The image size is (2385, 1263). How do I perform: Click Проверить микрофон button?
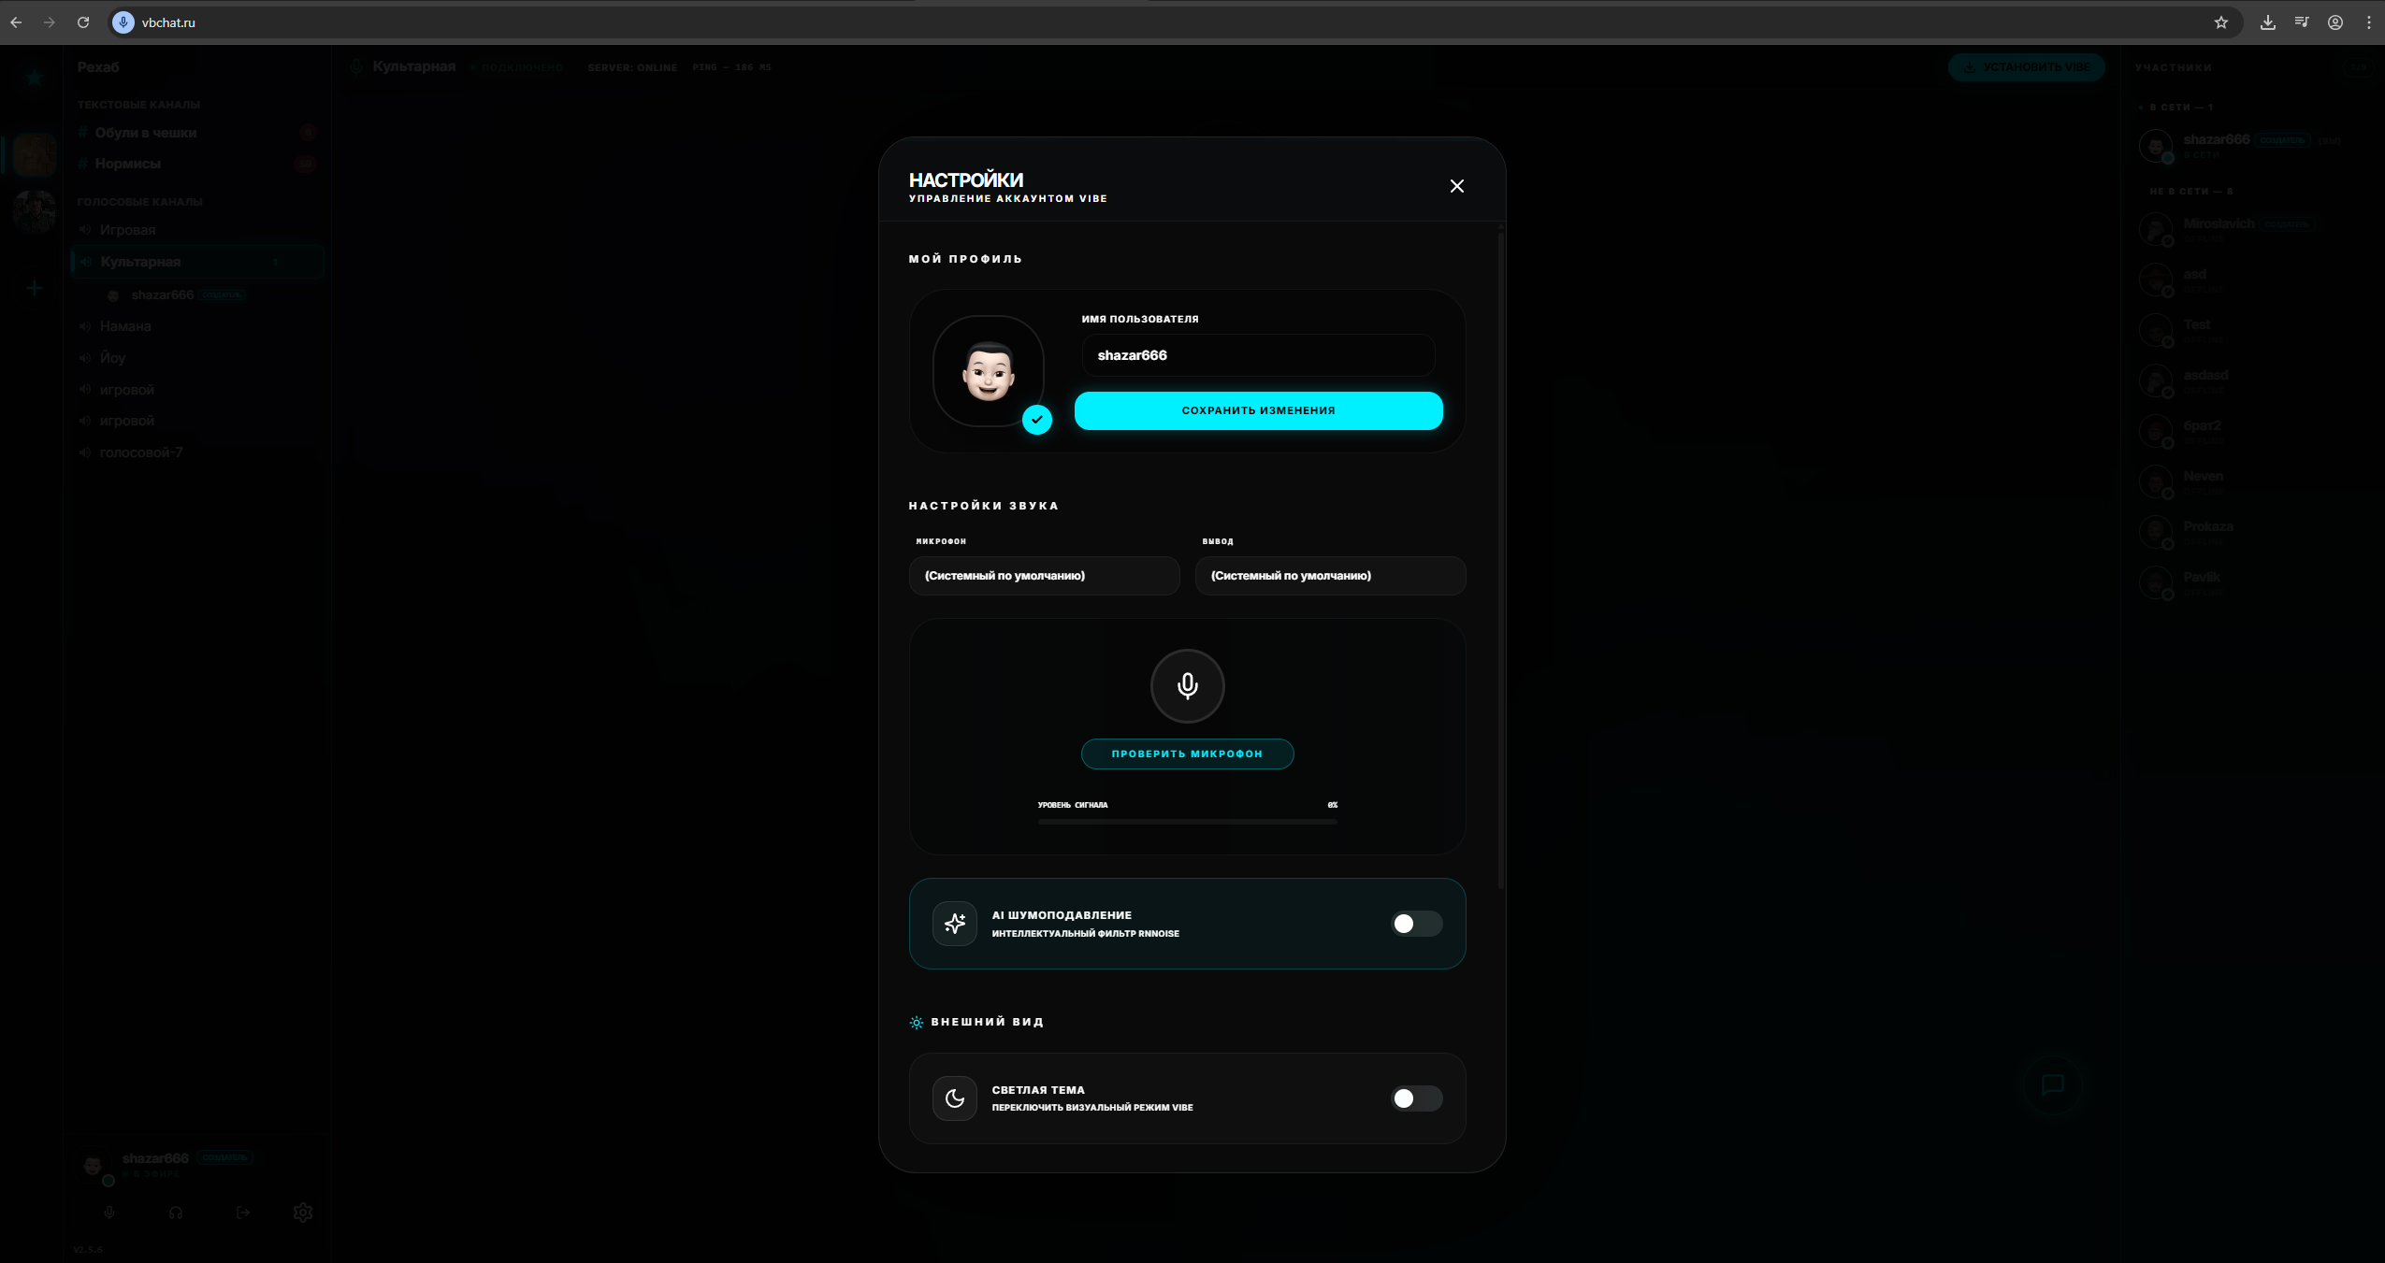tap(1187, 754)
